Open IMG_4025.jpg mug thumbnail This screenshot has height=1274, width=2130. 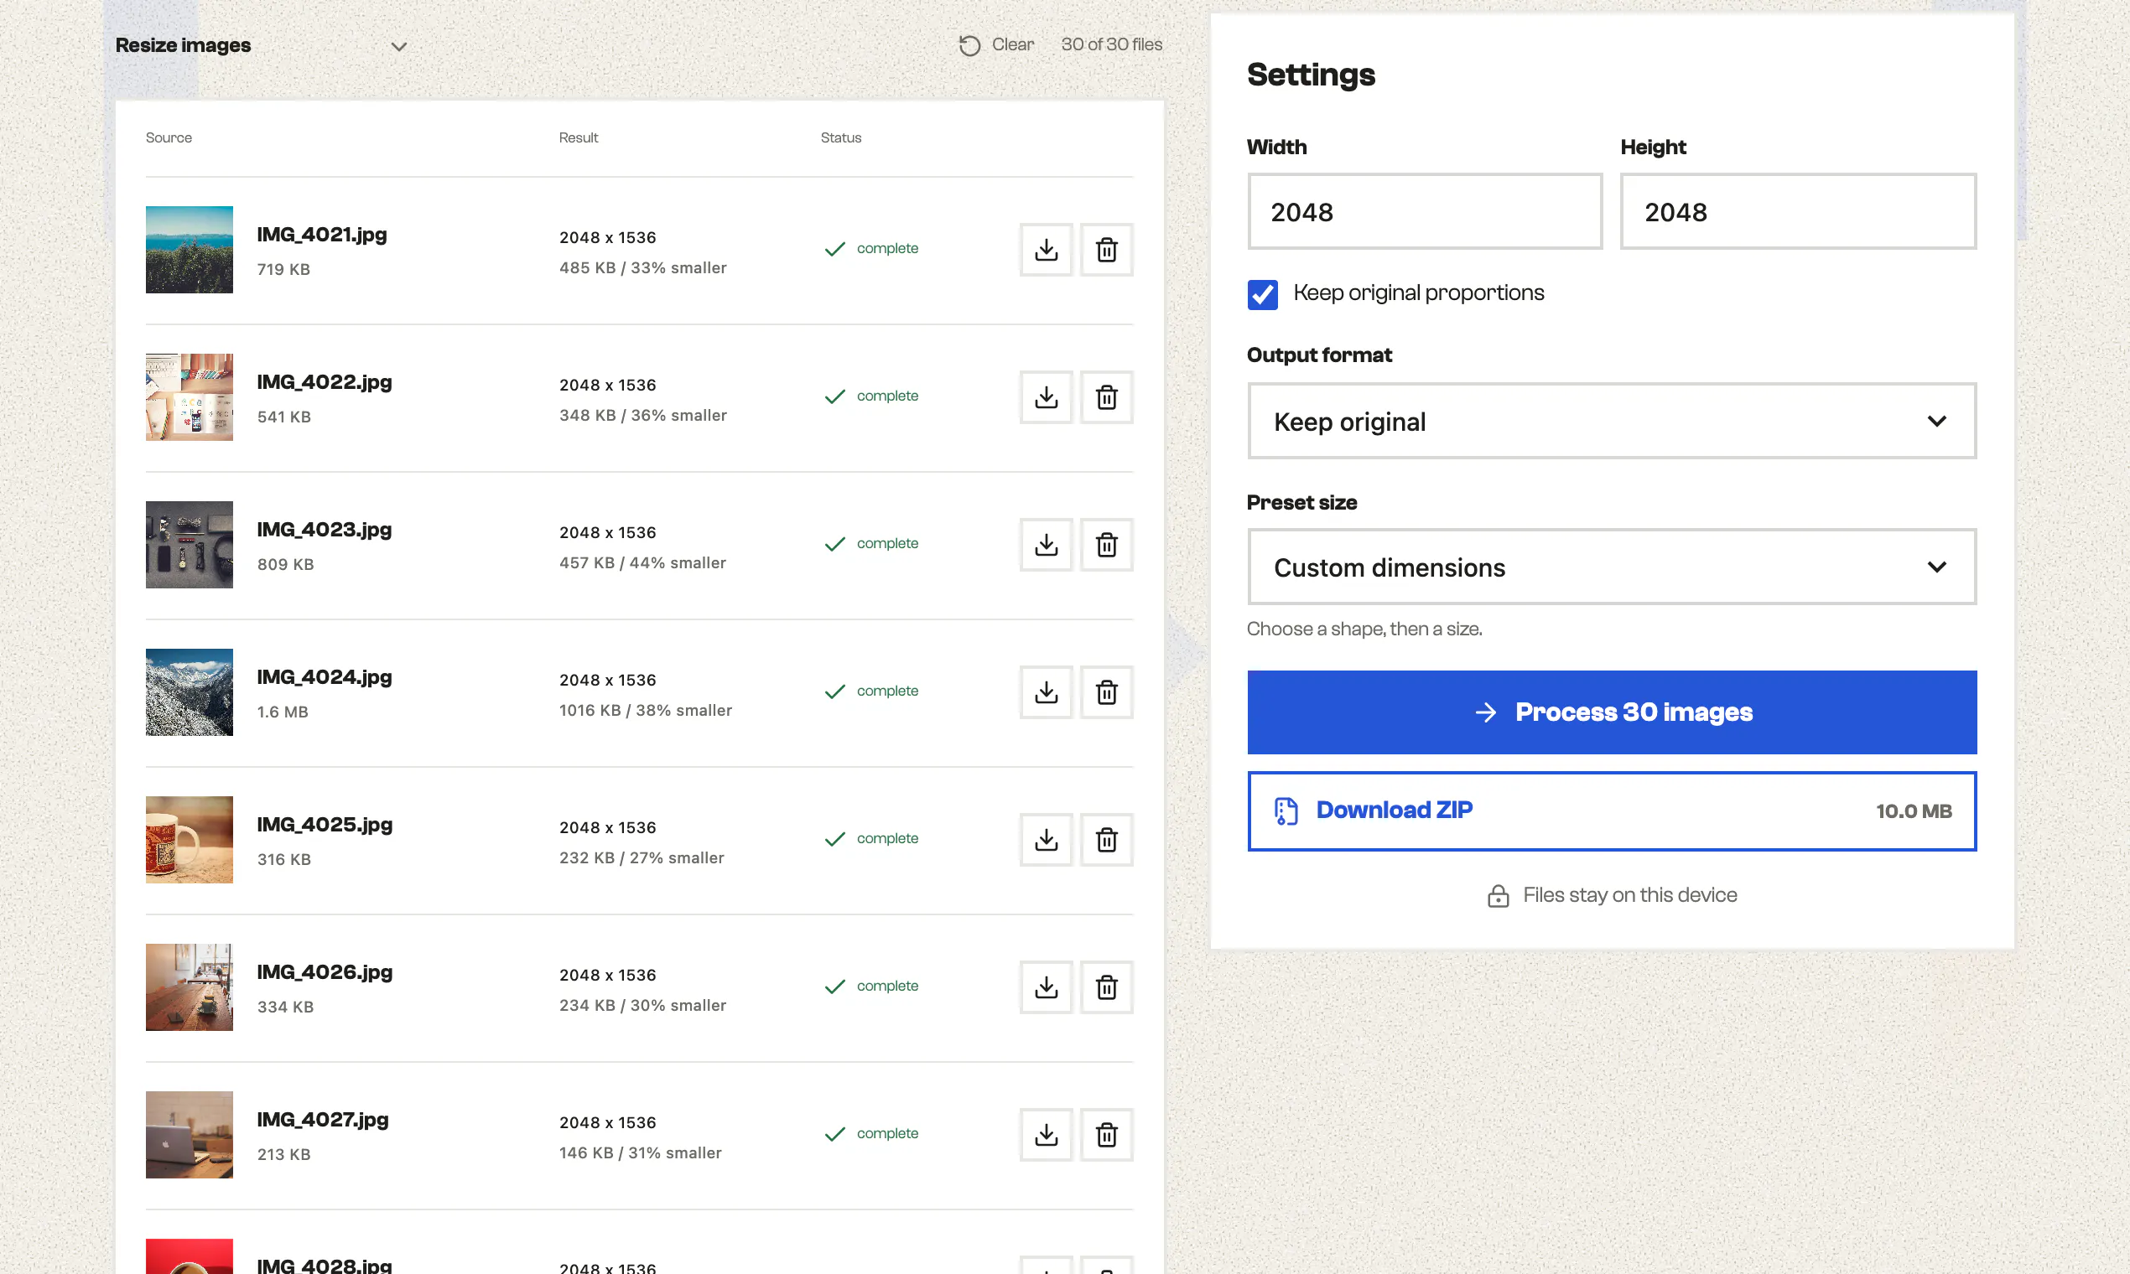[x=189, y=841]
